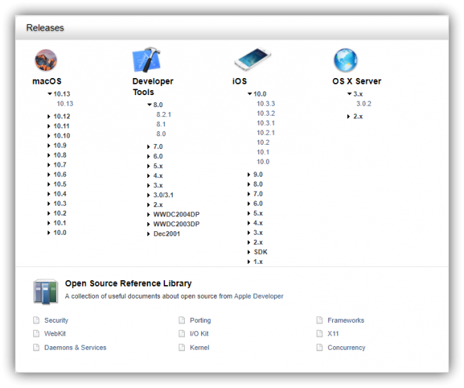Screen dimensions: 464x388
Task: Click the document icon beside Security
Action: point(36,320)
